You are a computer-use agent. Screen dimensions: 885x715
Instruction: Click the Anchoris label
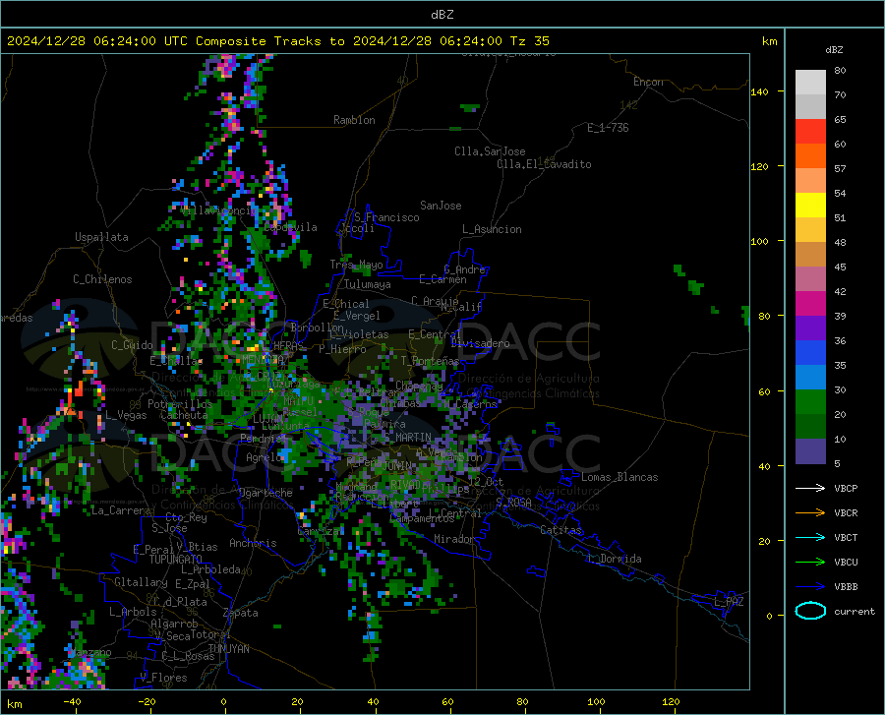pyautogui.click(x=253, y=543)
